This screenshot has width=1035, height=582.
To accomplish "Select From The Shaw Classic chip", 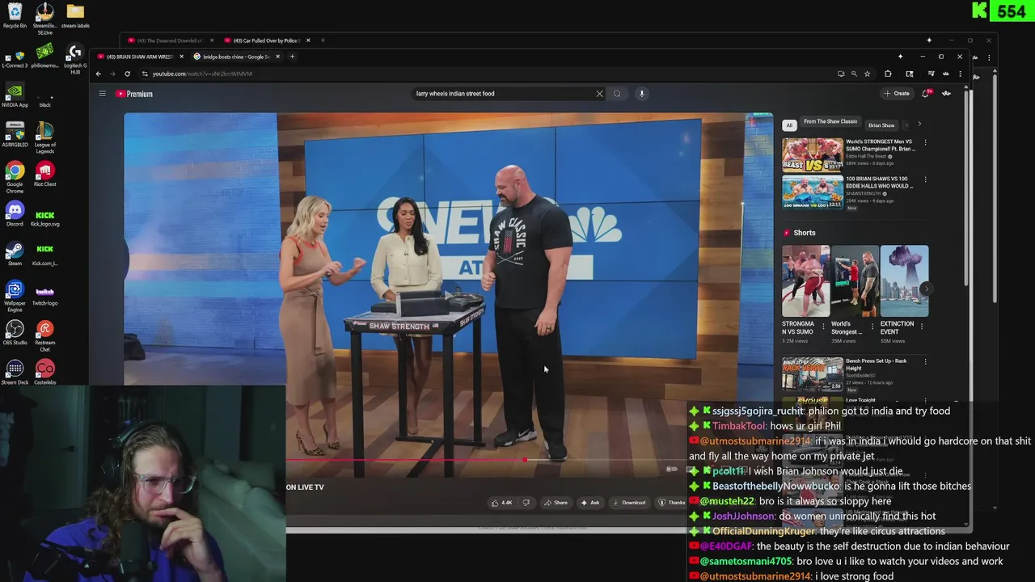I will point(830,123).
